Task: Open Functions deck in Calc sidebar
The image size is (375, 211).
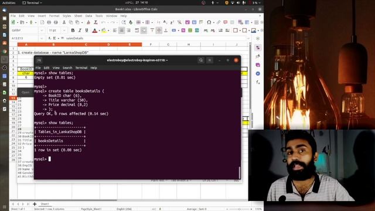Action: coord(258,82)
